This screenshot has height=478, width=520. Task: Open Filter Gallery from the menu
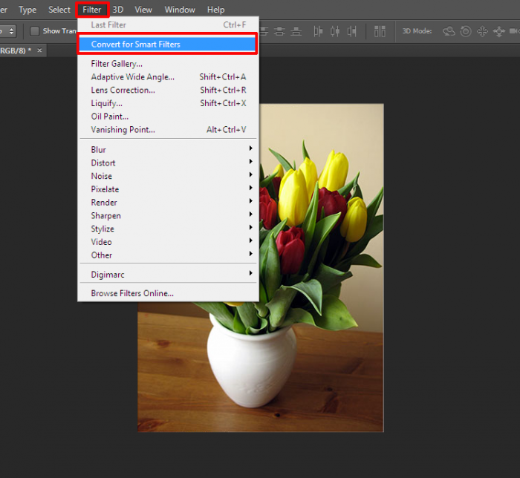tap(117, 64)
